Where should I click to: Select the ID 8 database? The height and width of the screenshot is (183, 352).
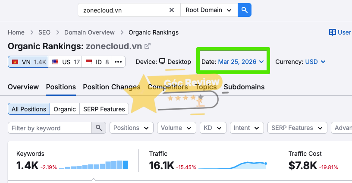click(97, 62)
